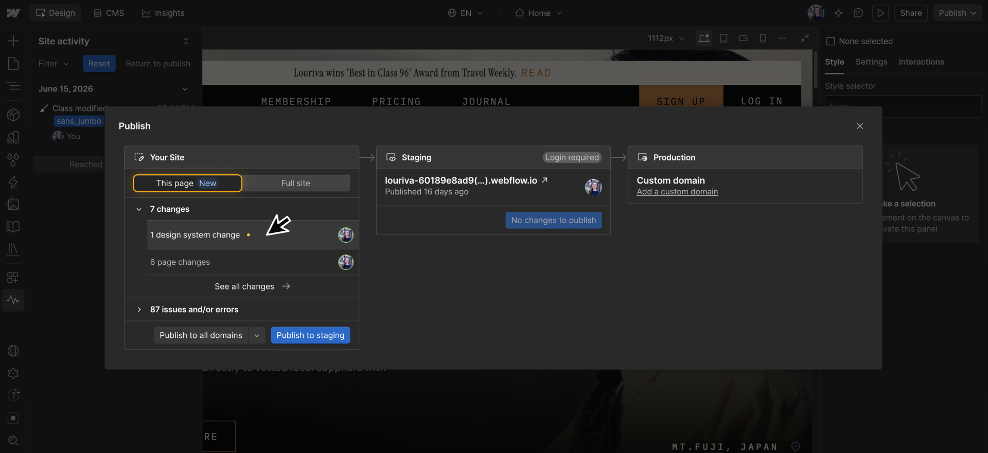The image size is (988, 453).
Task: Switch to CMS mode
Action: pos(109,13)
